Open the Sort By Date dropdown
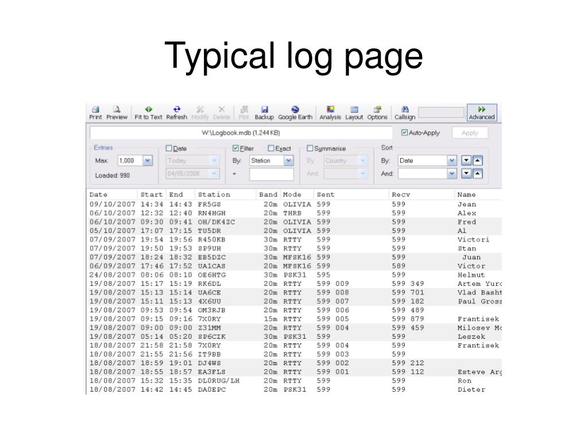This screenshot has width=588, height=441. [452, 161]
